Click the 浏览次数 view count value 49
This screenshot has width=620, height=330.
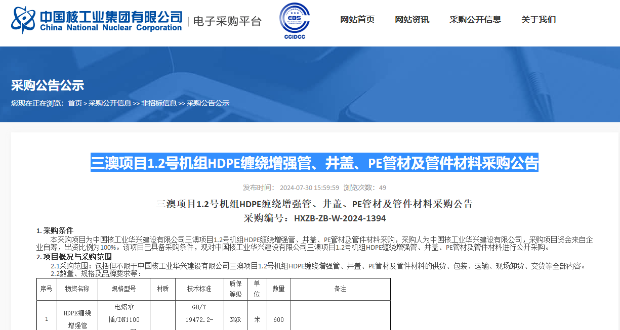[x=383, y=187]
